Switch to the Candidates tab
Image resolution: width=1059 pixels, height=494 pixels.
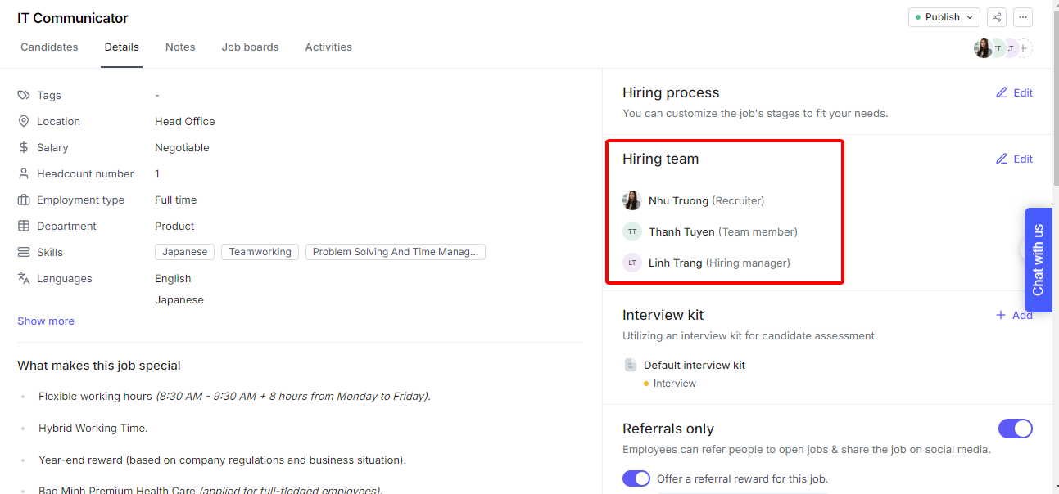point(49,47)
